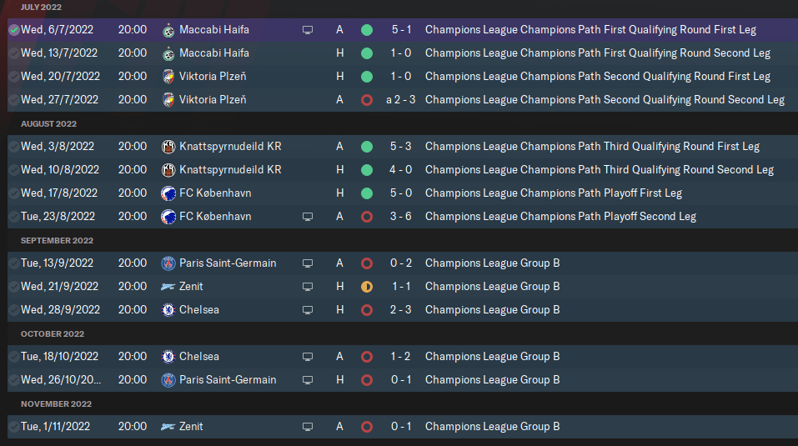
Task: Click Viktoria Plzeň badge on 20/7/2022 fixture
Action: pos(168,77)
